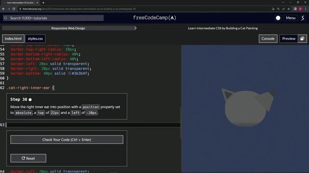This screenshot has width=309, height=173.
Task: Toggle the Console panel
Action: point(268,38)
